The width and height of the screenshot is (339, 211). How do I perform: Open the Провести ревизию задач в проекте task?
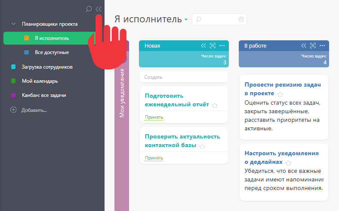(x=283, y=89)
